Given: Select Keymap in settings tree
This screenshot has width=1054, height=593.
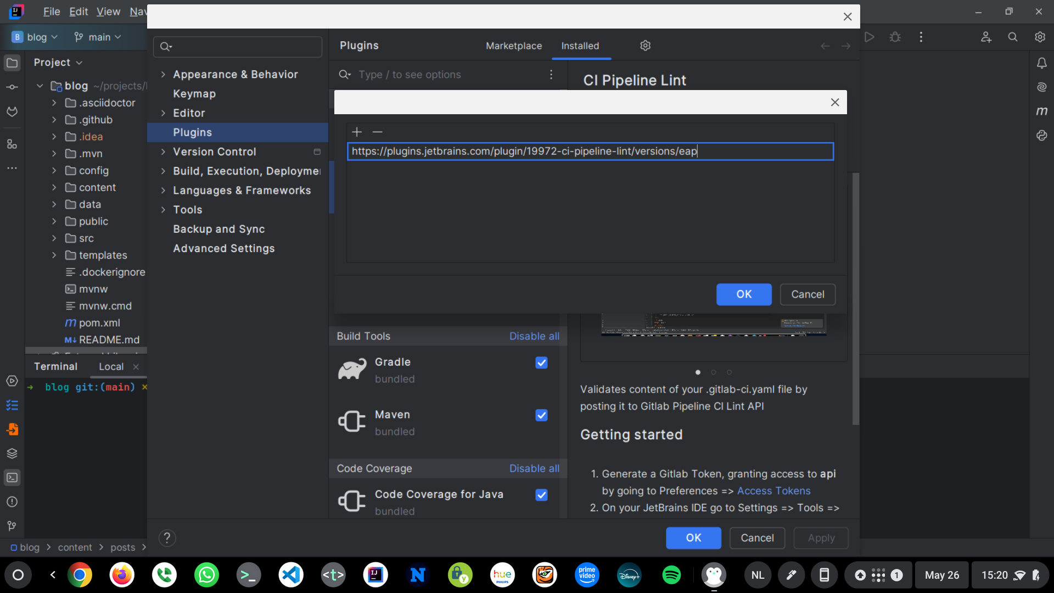Looking at the screenshot, I should pos(194,94).
